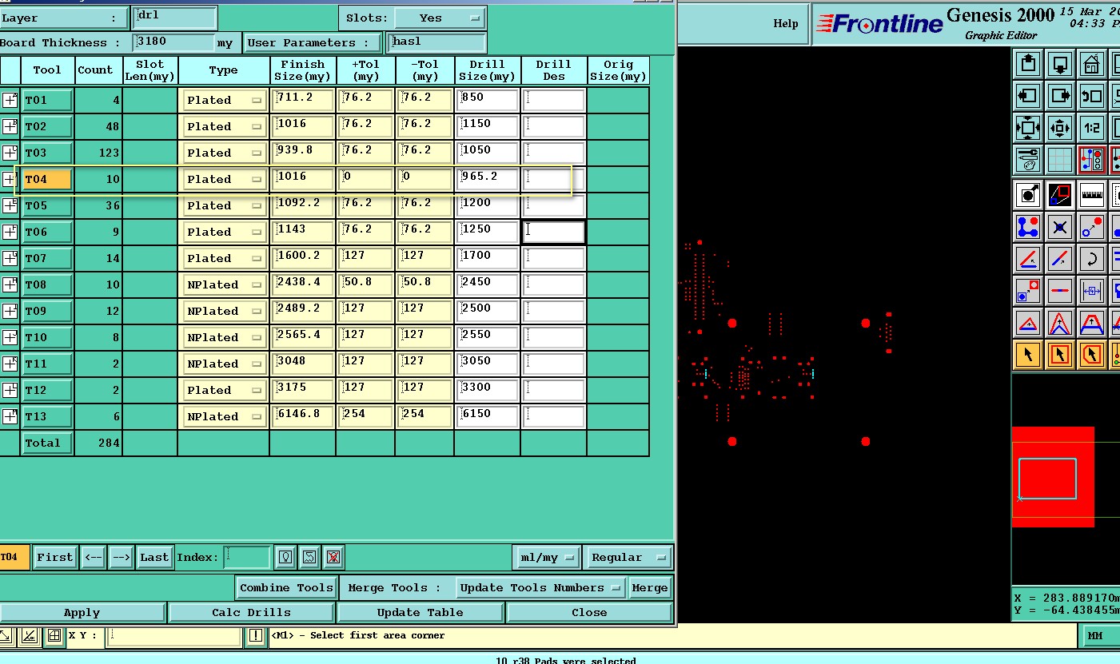Screen dimensions: 1120x664
Task: Click the Update Table button
Action: (420, 613)
